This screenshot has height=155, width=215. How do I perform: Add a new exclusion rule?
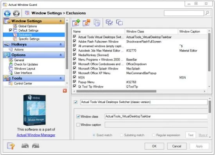tap(76, 23)
